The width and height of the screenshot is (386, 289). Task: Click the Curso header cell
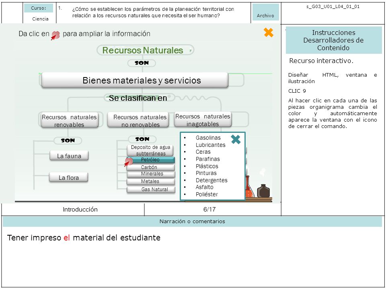[39, 8]
